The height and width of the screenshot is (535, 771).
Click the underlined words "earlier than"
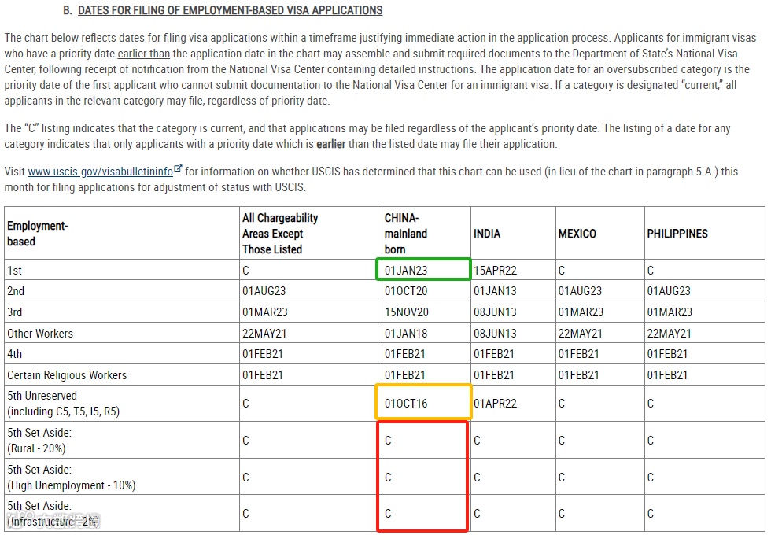(x=143, y=53)
